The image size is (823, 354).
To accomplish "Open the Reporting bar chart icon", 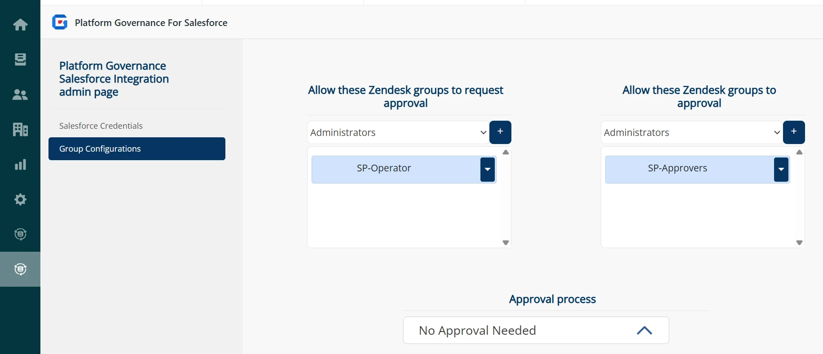I will pos(20,165).
